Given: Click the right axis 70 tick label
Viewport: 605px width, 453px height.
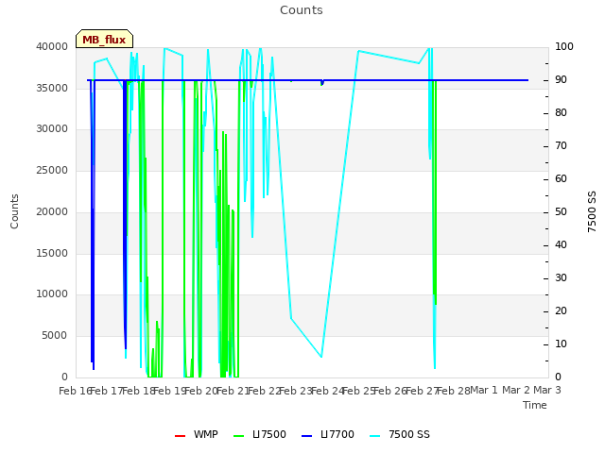Looking at the screenshot, I should point(561,146).
